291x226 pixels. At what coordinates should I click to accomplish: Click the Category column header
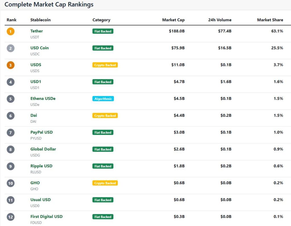101,20
